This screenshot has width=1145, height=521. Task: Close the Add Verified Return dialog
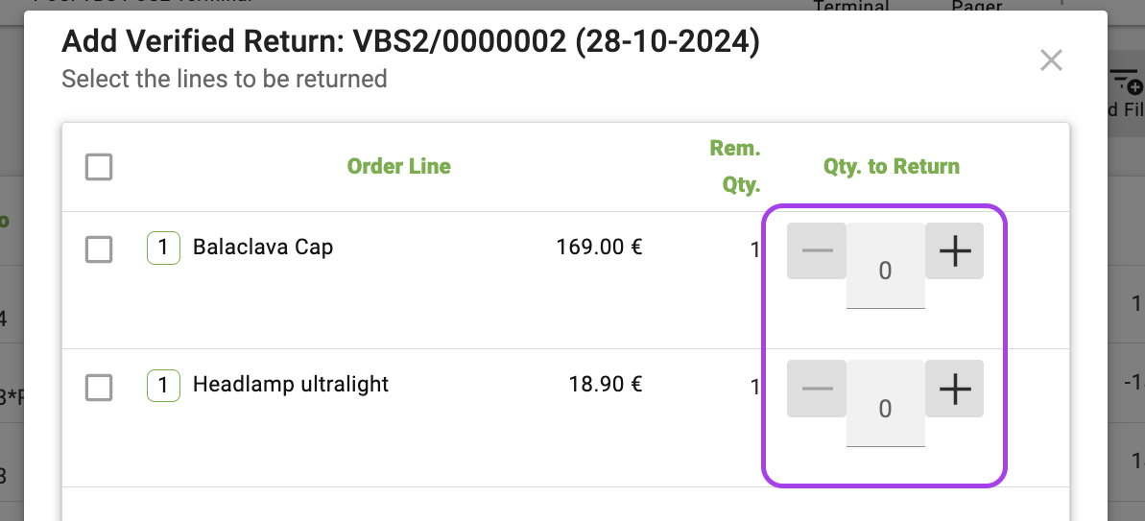point(1051,61)
